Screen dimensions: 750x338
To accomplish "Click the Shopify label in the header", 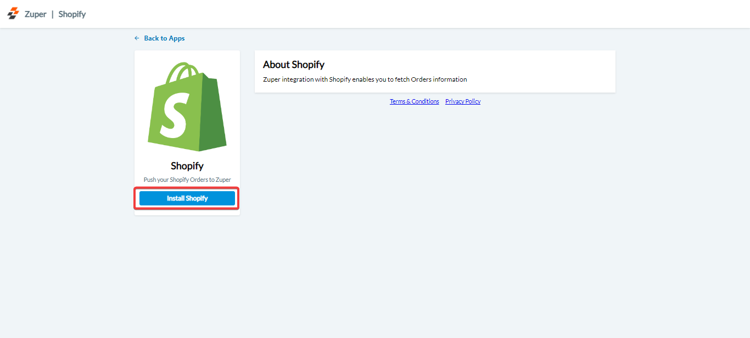I will pyautogui.click(x=72, y=14).
